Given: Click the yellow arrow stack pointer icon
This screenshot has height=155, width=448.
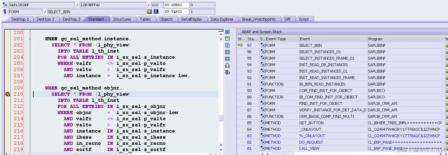Looking at the screenshot, I should click(x=240, y=45).
